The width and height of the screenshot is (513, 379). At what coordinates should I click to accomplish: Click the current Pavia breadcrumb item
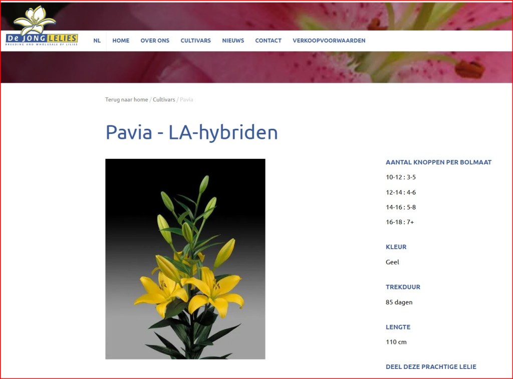pos(186,99)
